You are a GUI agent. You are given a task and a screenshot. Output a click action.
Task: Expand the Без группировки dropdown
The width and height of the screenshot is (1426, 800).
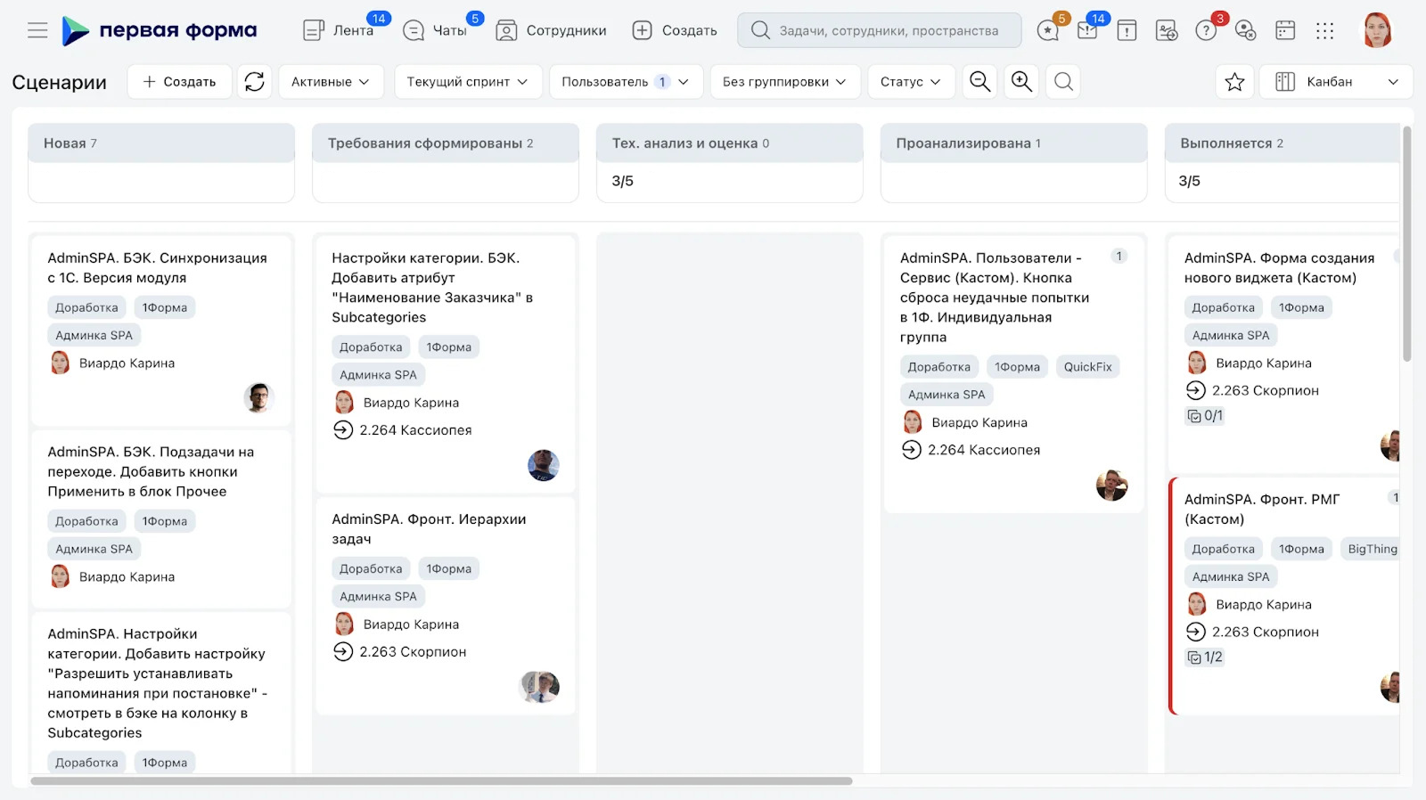pos(784,82)
